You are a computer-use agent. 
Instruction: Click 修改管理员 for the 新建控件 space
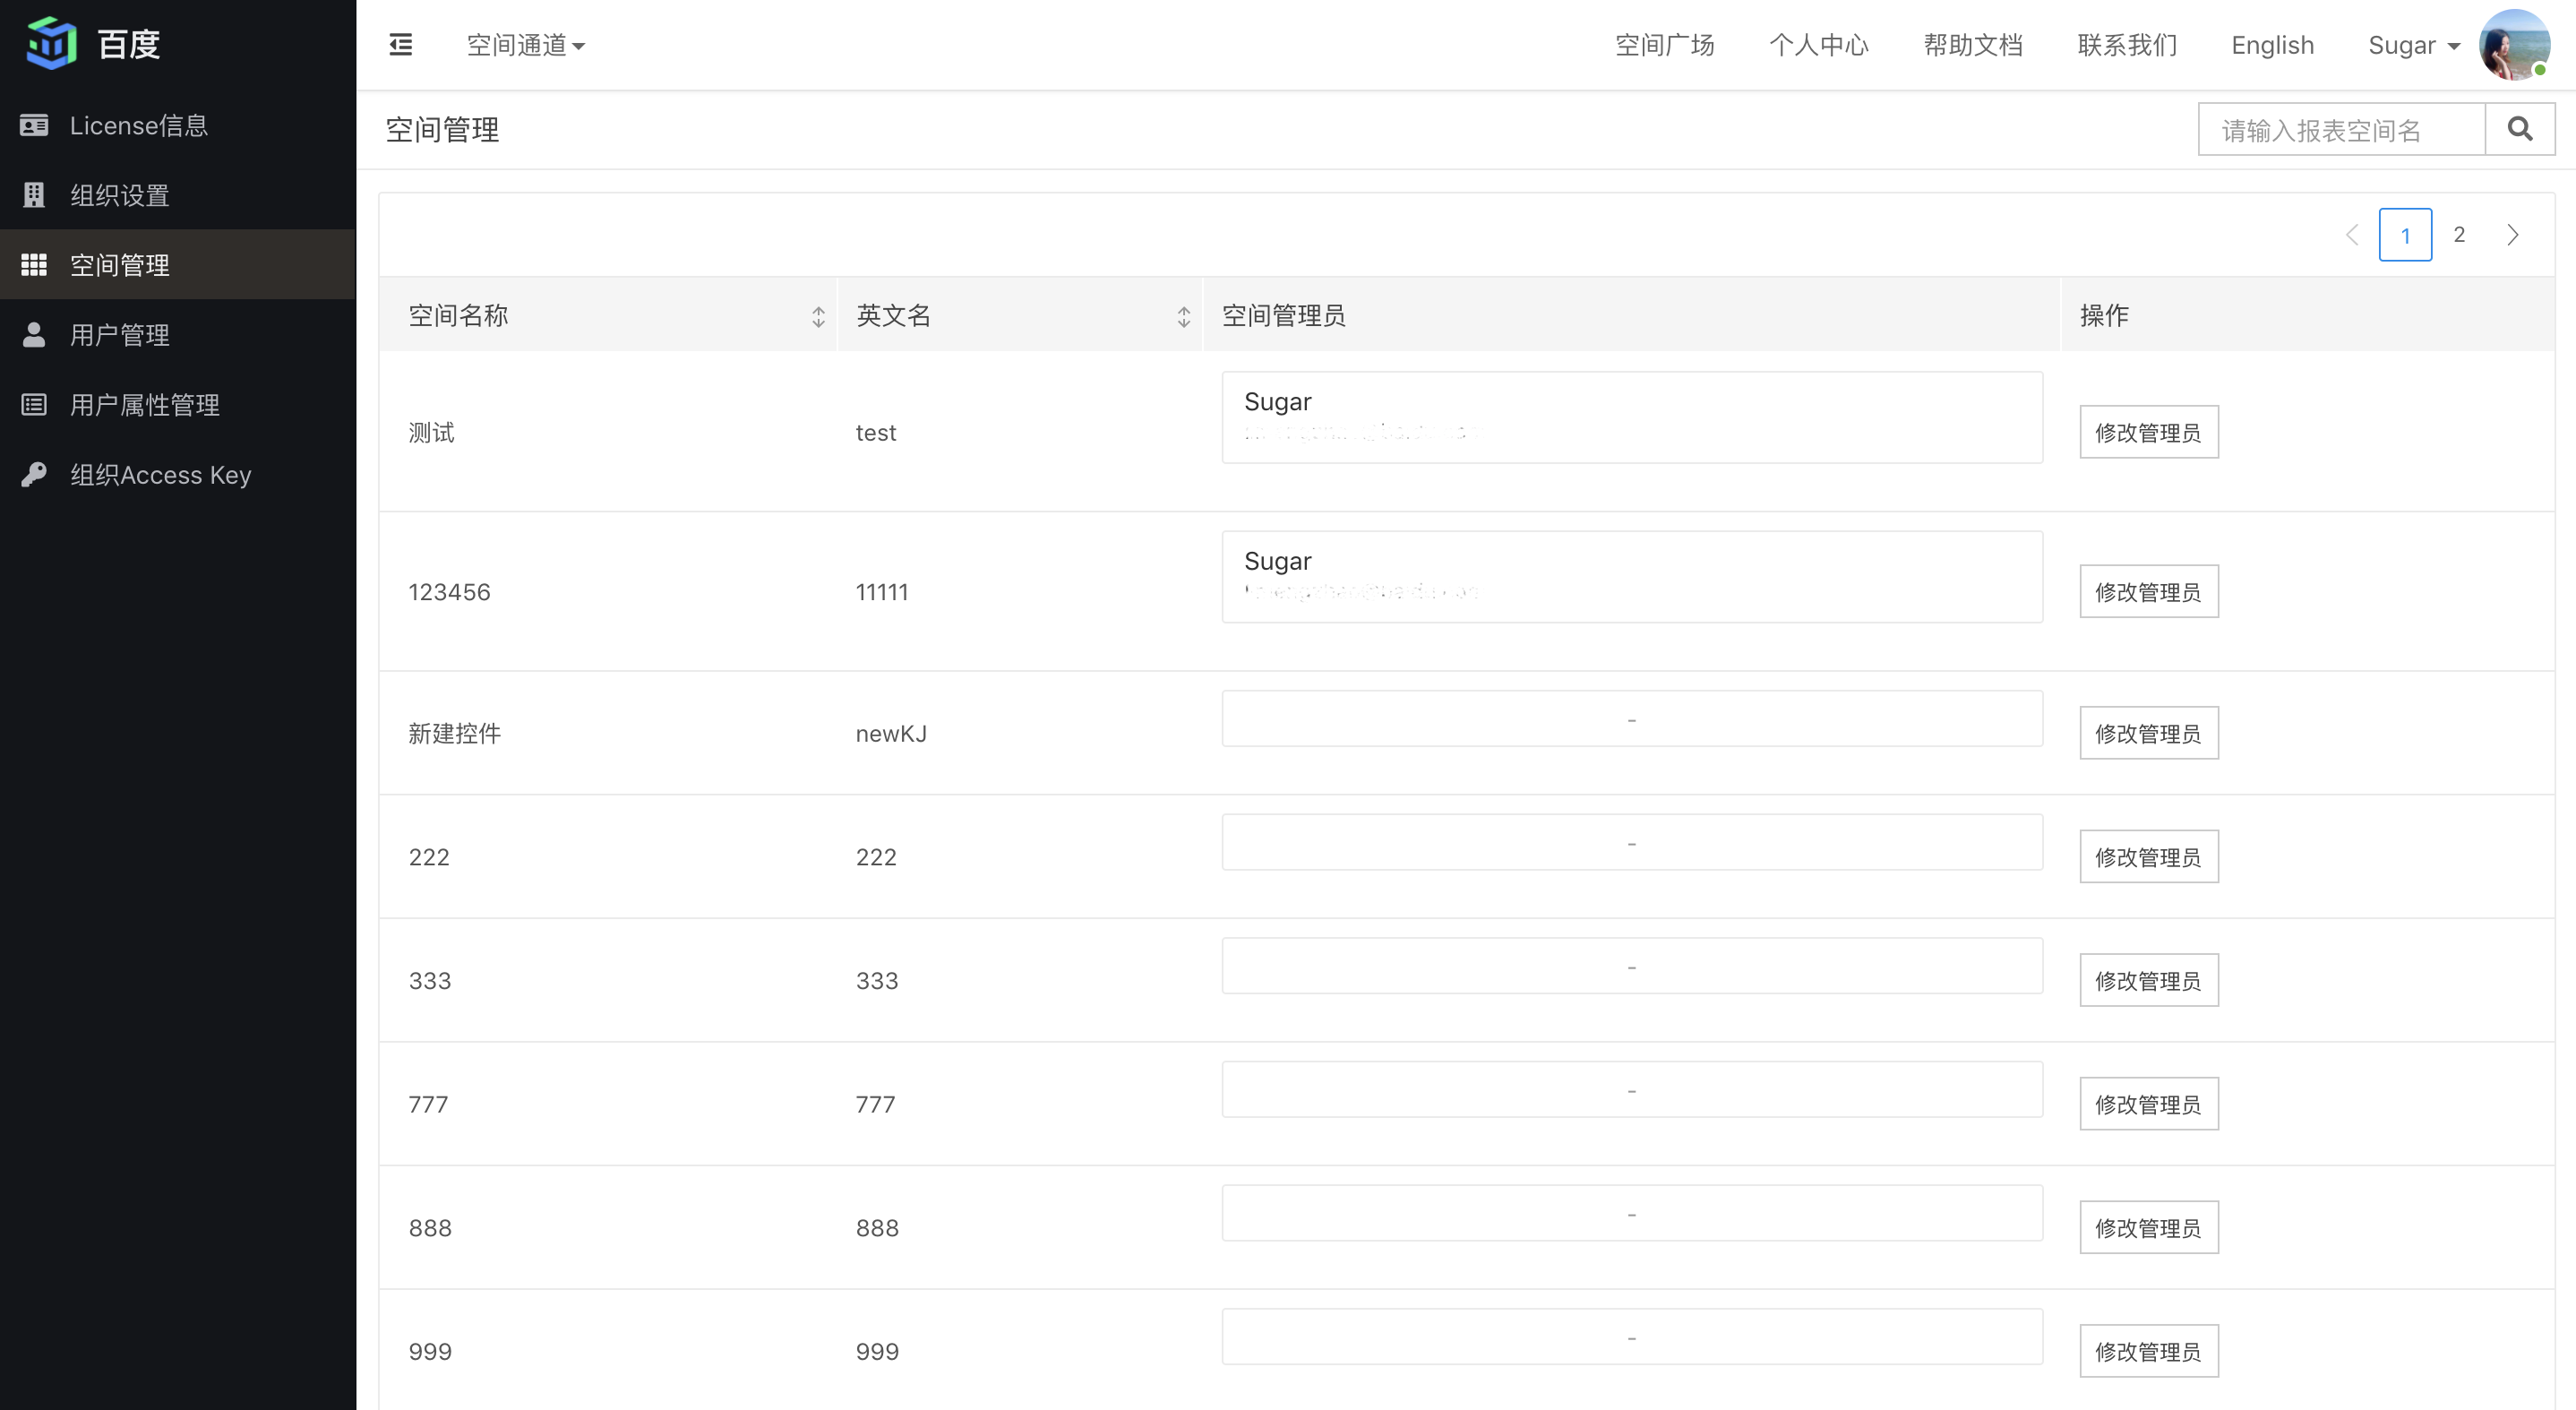pos(2148,733)
